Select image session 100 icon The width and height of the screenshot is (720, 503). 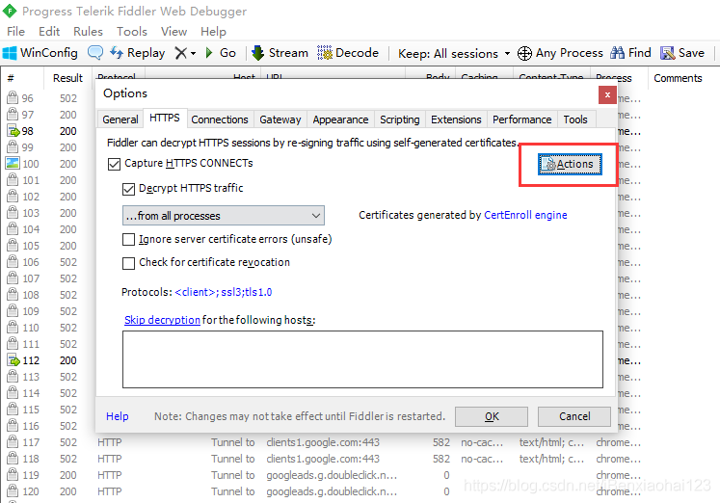coord(13,164)
